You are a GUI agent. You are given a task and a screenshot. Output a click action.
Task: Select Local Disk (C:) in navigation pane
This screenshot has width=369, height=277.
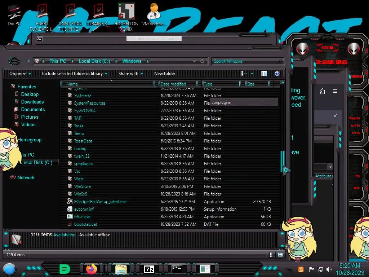37,162
